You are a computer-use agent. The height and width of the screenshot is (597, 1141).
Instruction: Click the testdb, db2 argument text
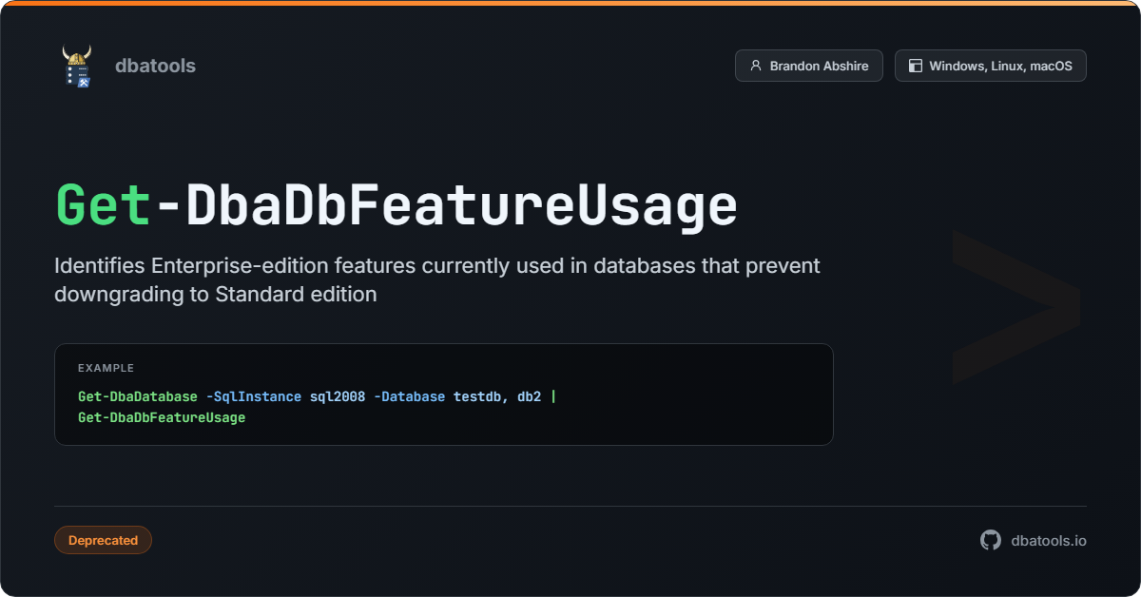coord(496,396)
